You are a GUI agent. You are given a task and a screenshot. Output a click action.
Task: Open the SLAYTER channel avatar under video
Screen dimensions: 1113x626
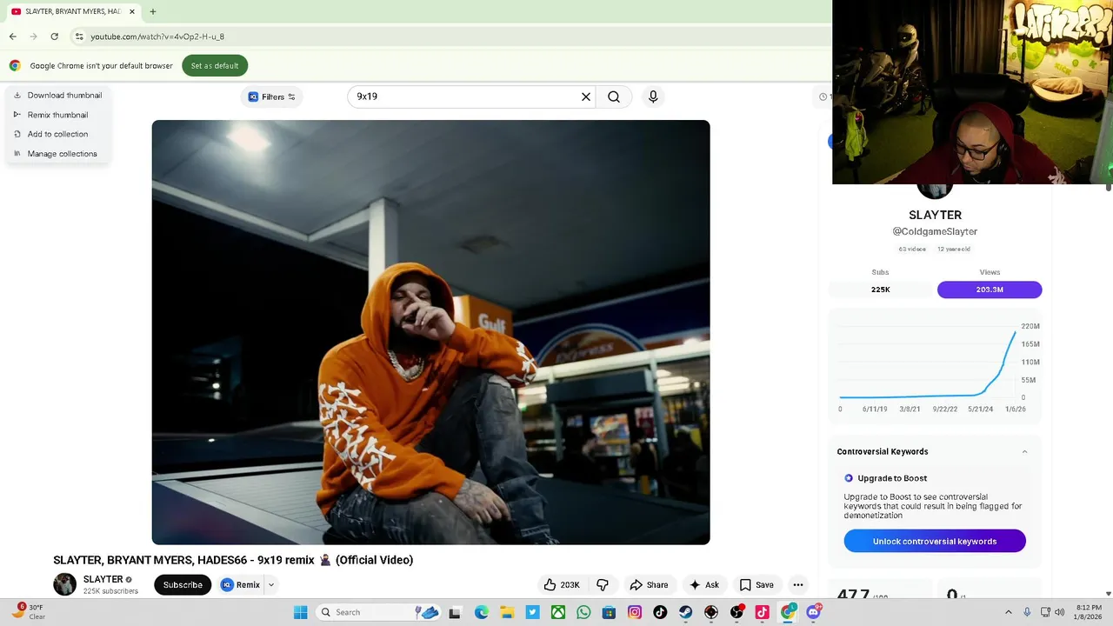pos(65,584)
